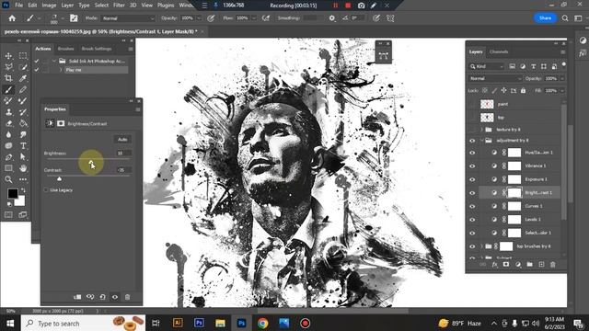The image size is (589, 331).
Task: Stop the screen recording
Action: pyautogui.click(x=348, y=6)
